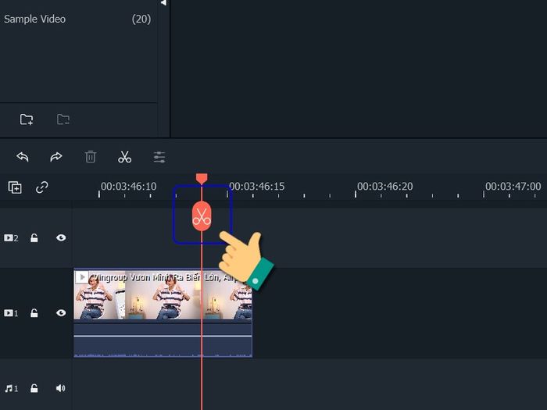Click timeline ruler at 00:03:46:10

click(x=128, y=187)
